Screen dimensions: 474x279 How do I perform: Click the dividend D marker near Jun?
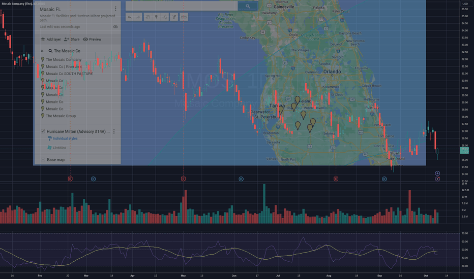click(x=241, y=179)
